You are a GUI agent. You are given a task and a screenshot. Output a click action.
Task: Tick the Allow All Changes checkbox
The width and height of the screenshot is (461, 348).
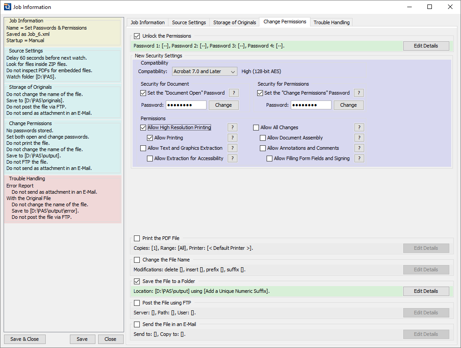tap(256, 128)
